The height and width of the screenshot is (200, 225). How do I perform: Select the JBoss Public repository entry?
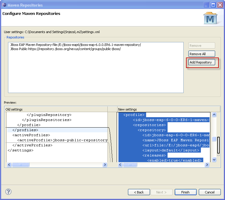click(65, 49)
